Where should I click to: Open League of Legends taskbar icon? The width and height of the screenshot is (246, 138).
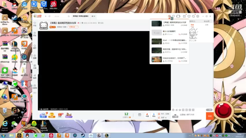pos(107,135)
